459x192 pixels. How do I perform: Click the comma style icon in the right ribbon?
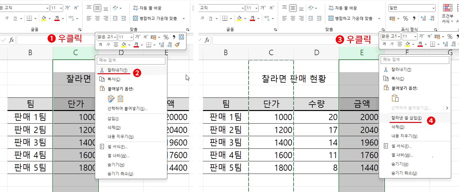tap(415, 18)
